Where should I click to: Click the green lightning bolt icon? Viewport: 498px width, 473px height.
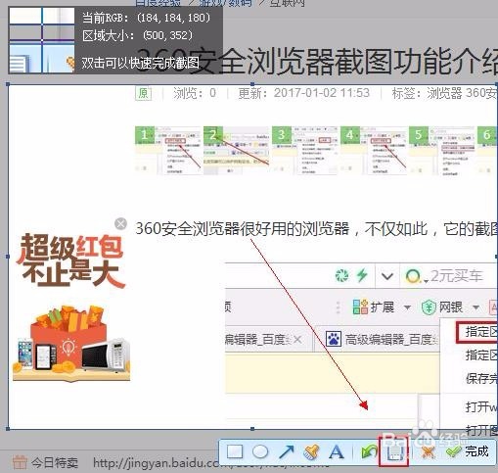362,275
